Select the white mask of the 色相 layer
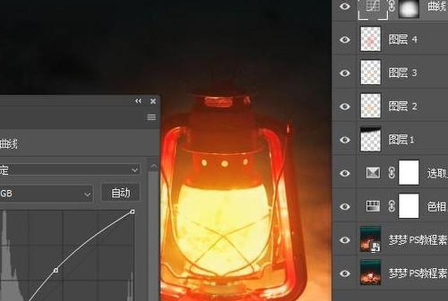The image size is (448, 301). pyautogui.click(x=409, y=206)
